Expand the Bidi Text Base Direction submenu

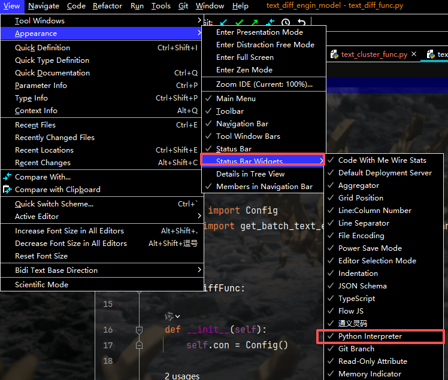tap(101, 270)
